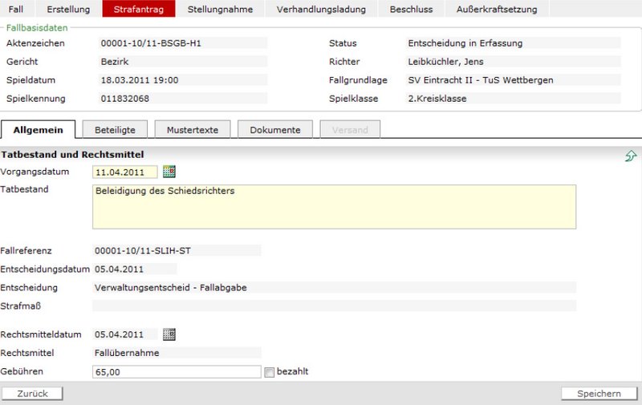Toggle the bezahlt checkbox

tap(270, 372)
